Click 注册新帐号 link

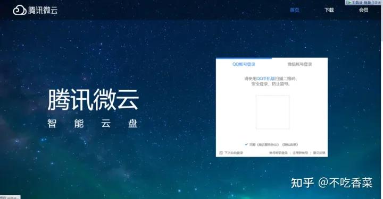pos(300,153)
